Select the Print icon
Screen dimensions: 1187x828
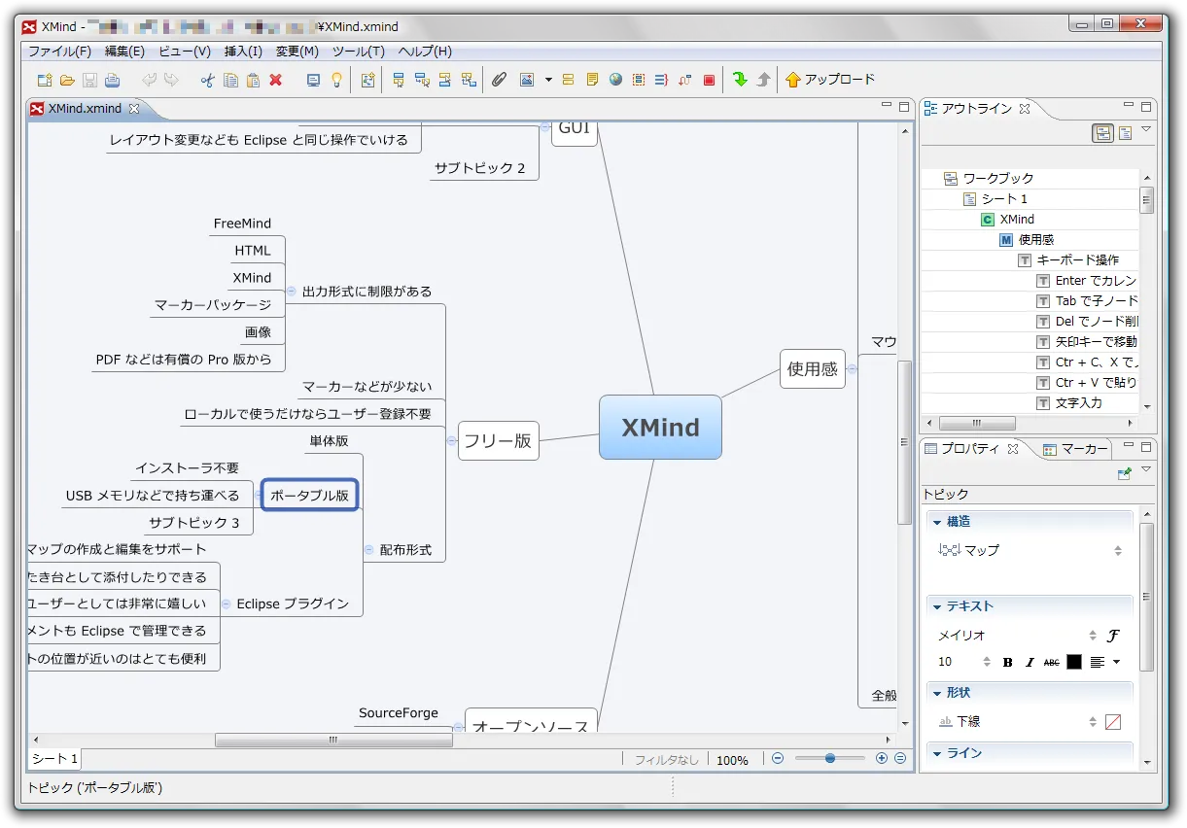point(113,79)
